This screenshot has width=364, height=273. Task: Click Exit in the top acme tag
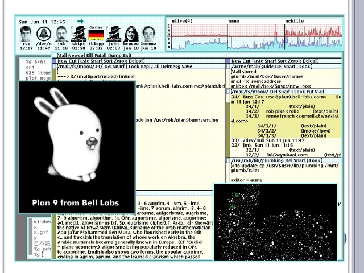127,56
